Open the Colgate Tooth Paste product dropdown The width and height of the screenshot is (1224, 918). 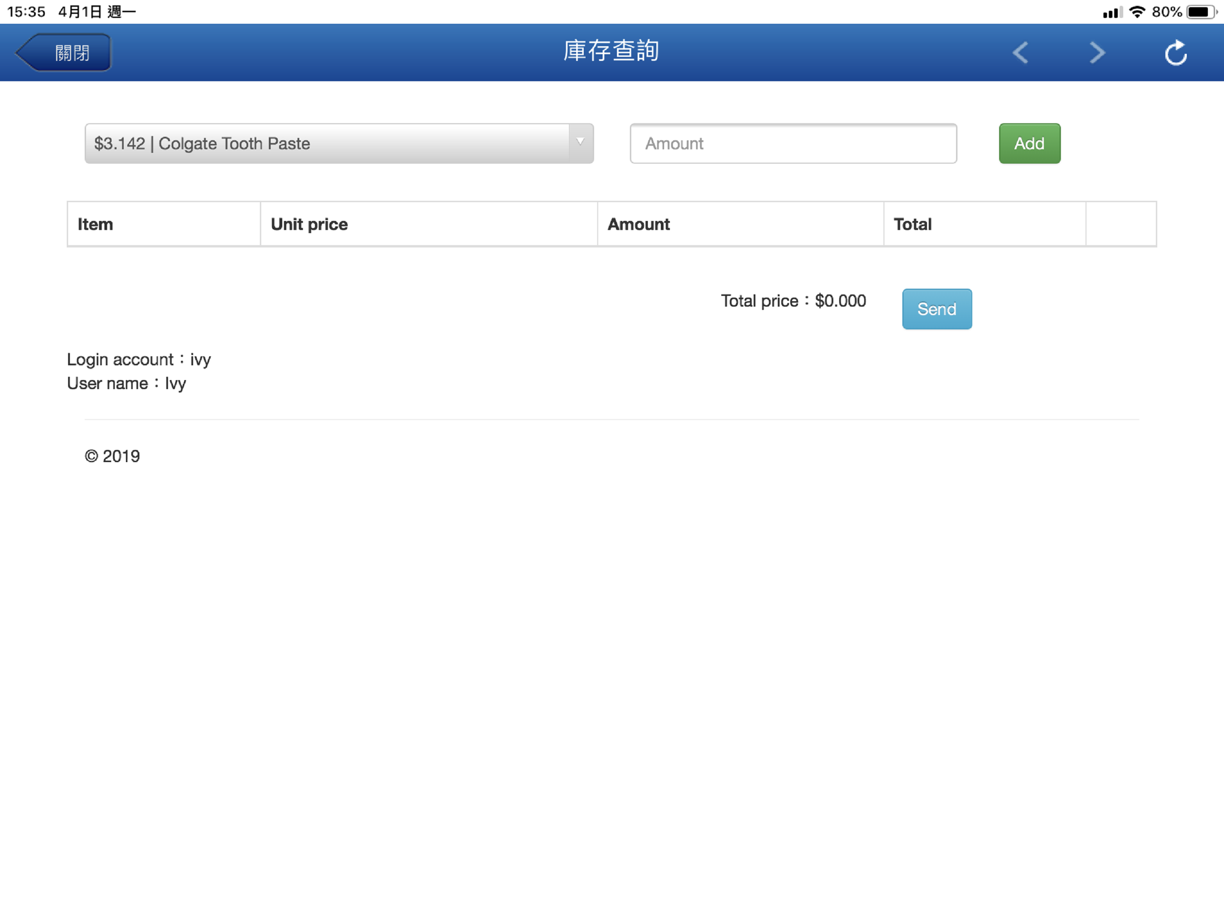pyautogui.click(x=339, y=143)
